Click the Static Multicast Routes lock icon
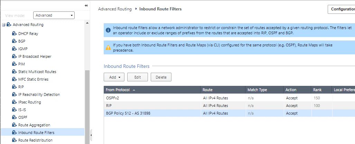The image size is (355, 144). (x=15, y=72)
